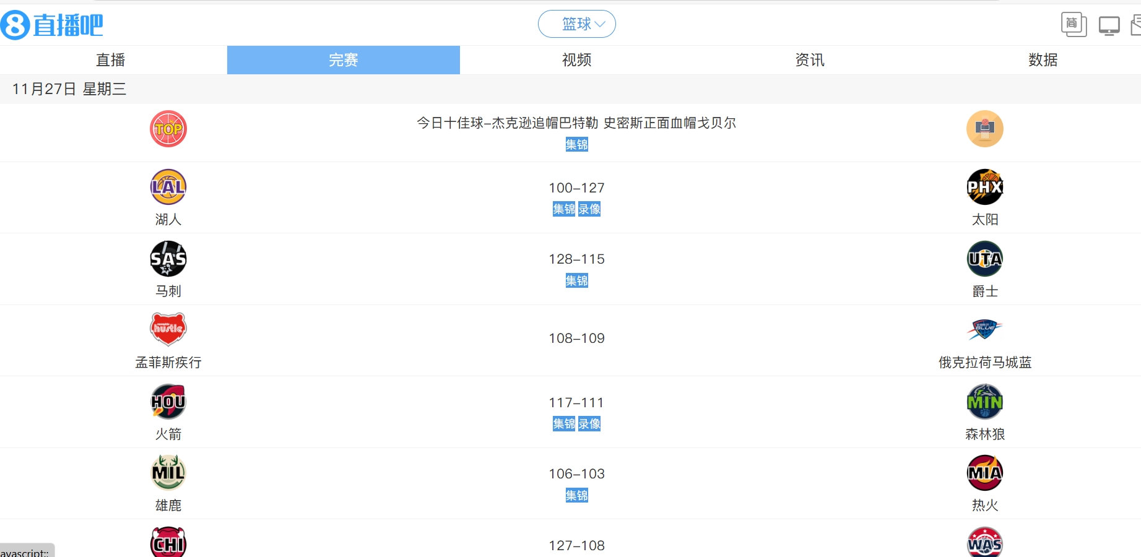Click the Bucks MIL logo
1141x557 pixels.
click(168, 473)
